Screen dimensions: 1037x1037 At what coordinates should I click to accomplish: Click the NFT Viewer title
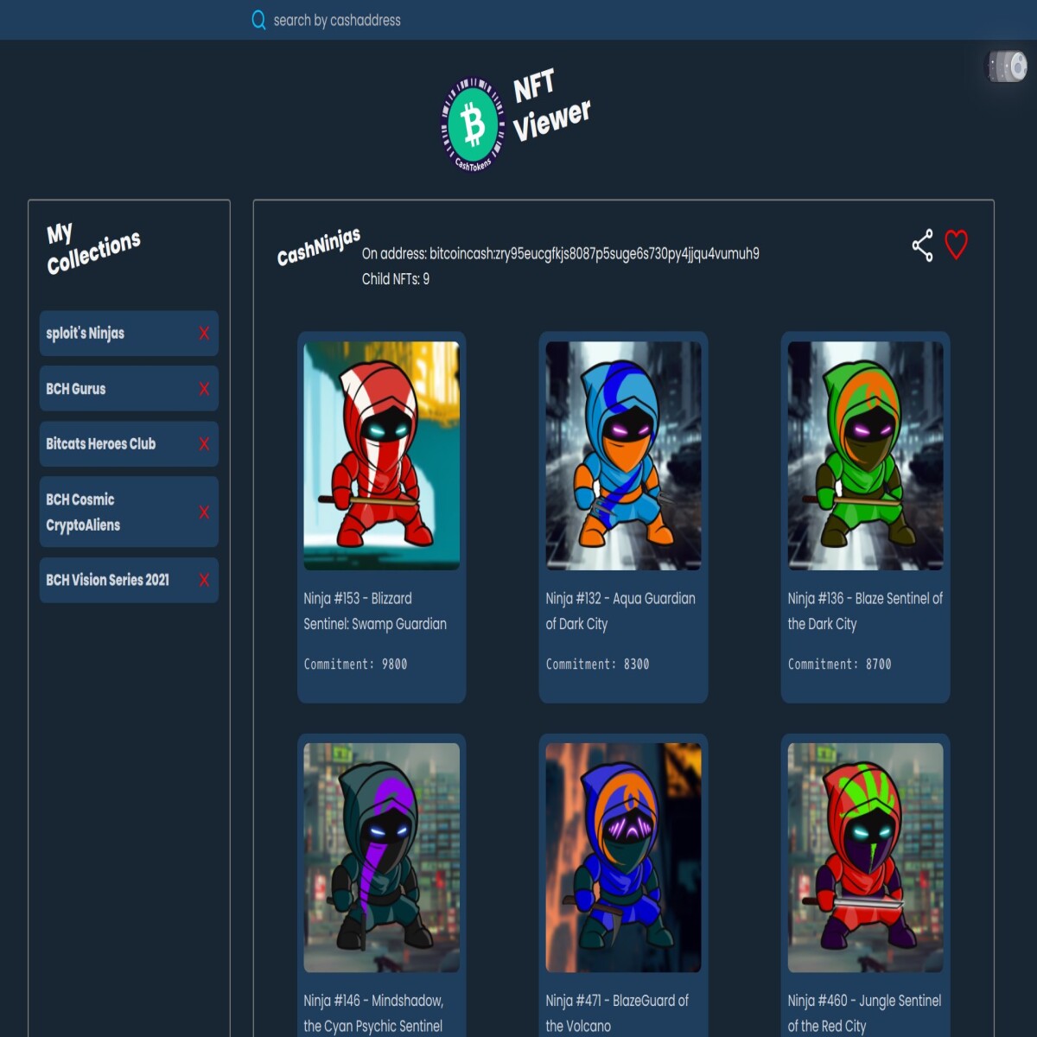[x=551, y=105]
